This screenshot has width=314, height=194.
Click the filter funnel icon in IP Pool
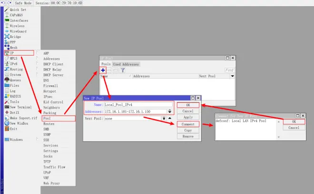tap(123, 70)
